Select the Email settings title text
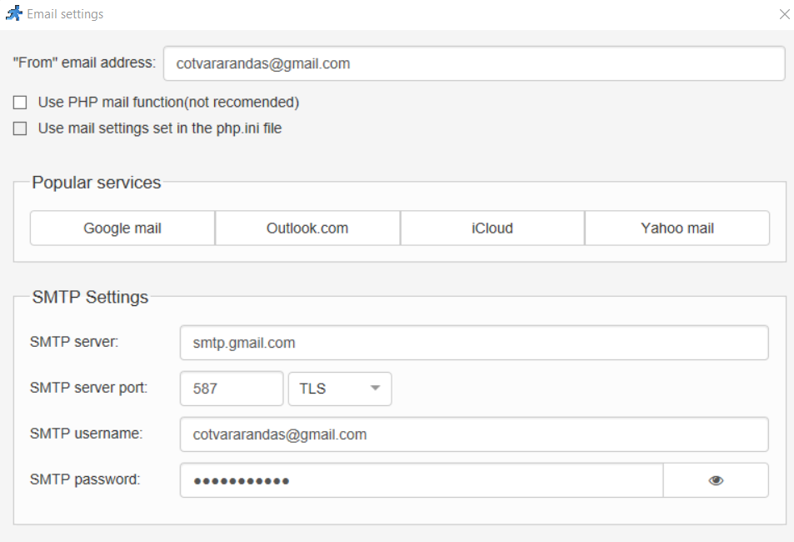Image resolution: width=794 pixels, height=542 pixels. coord(67,13)
